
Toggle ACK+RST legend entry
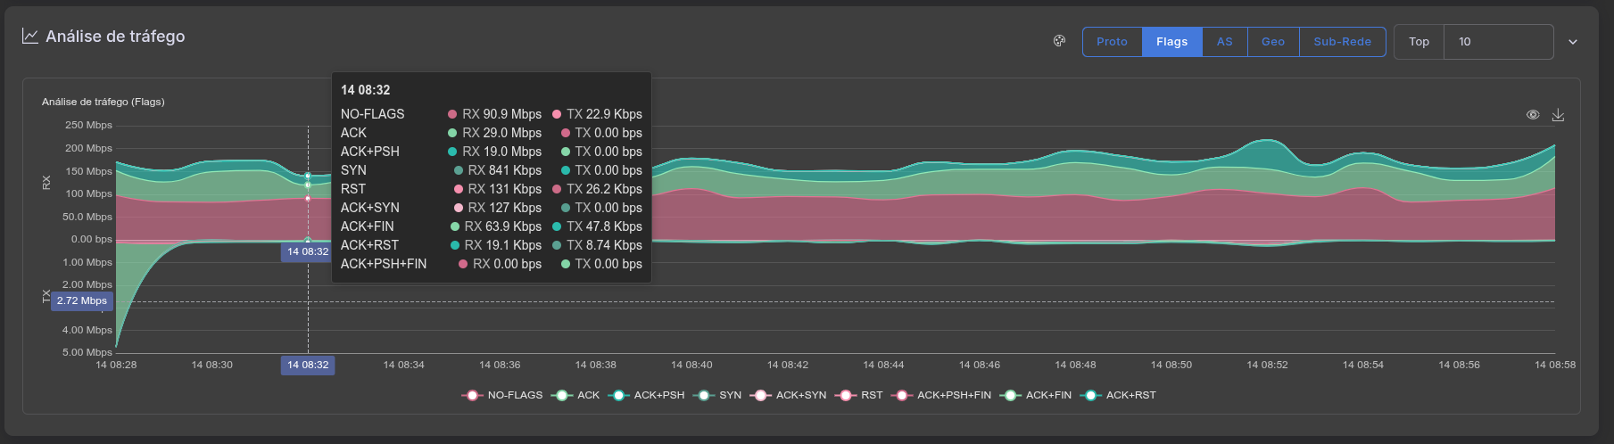pyautogui.click(x=1119, y=395)
